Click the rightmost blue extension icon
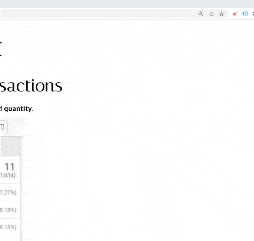The width and height of the screenshot is (254, 241). 253,14
